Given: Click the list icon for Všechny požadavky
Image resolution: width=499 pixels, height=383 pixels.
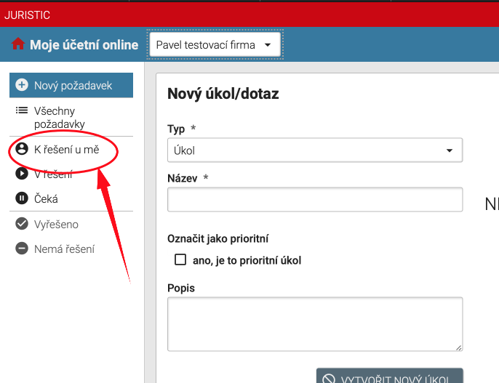Looking at the screenshot, I should pos(22,110).
